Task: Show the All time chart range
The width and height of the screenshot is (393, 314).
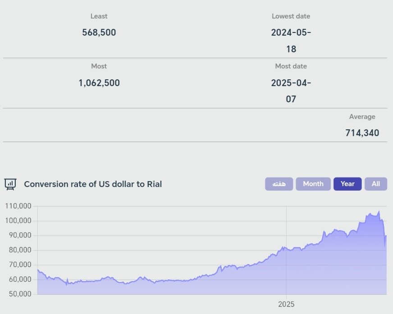Action: tap(376, 184)
